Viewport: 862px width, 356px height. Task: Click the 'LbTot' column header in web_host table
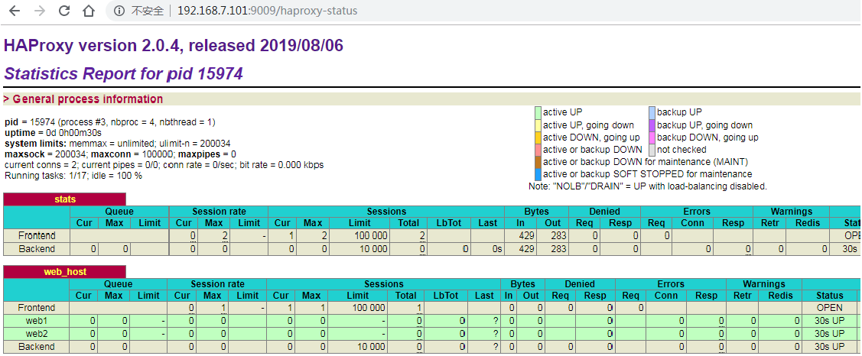[444, 296]
